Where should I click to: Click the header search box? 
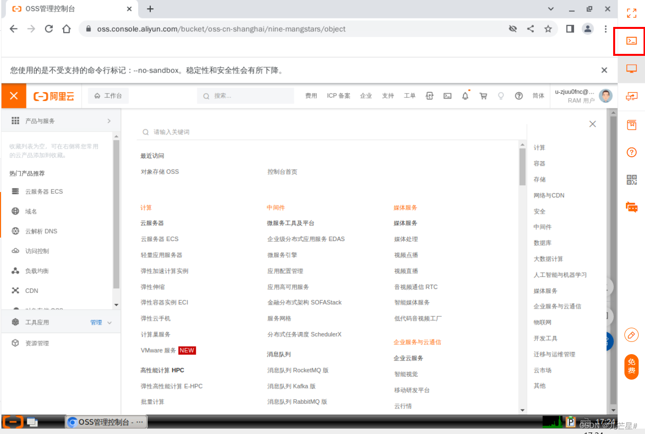coord(246,96)
